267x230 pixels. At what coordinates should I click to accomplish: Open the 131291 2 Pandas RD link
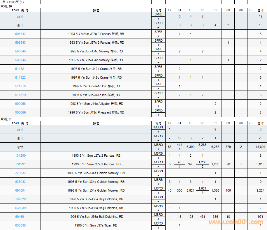pos(20,164)
